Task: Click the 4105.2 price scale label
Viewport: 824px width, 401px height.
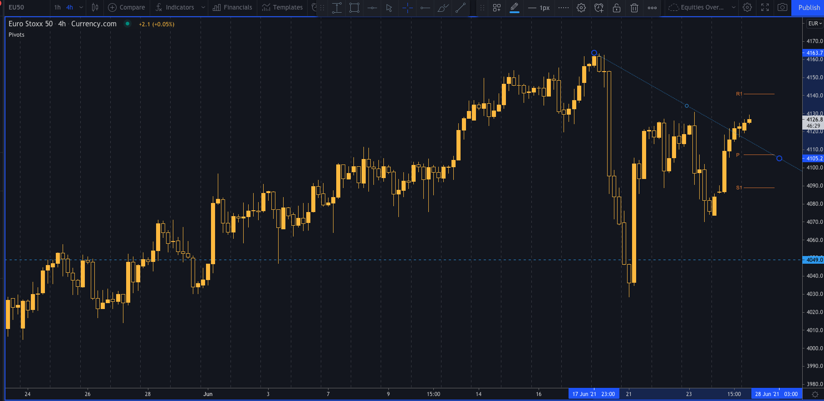Action: pos(814,159)
